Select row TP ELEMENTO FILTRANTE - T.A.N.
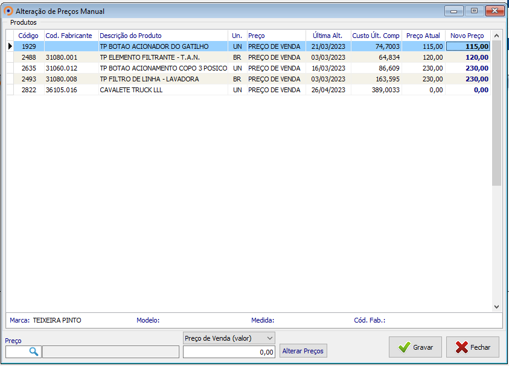 click(x=150, y=57)
